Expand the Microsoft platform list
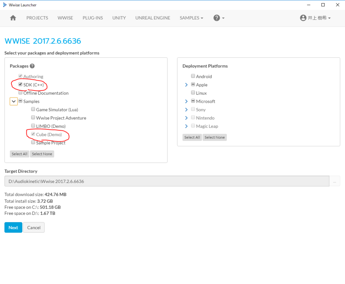Image resolution: width=345 pixels, height=284 pixels. (186, 101)
